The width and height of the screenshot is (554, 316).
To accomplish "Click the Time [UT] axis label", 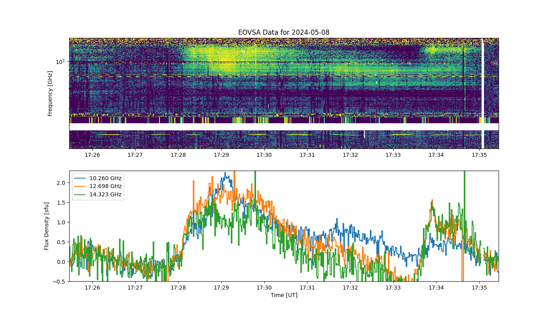I will coord(284,295).
